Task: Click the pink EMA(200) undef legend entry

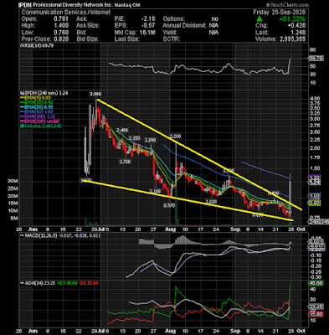Action: point(40,121)
